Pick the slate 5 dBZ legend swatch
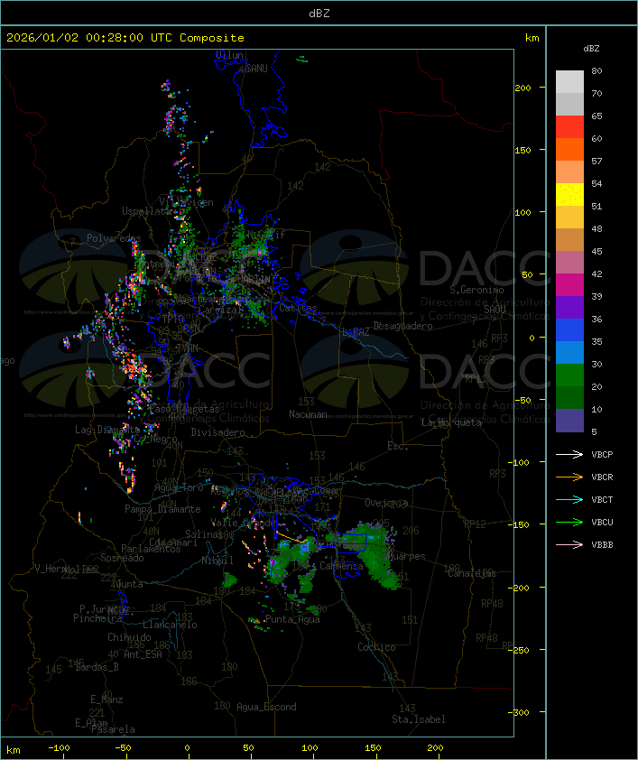This screenshot has width=638, height=760. coord(569,421)
